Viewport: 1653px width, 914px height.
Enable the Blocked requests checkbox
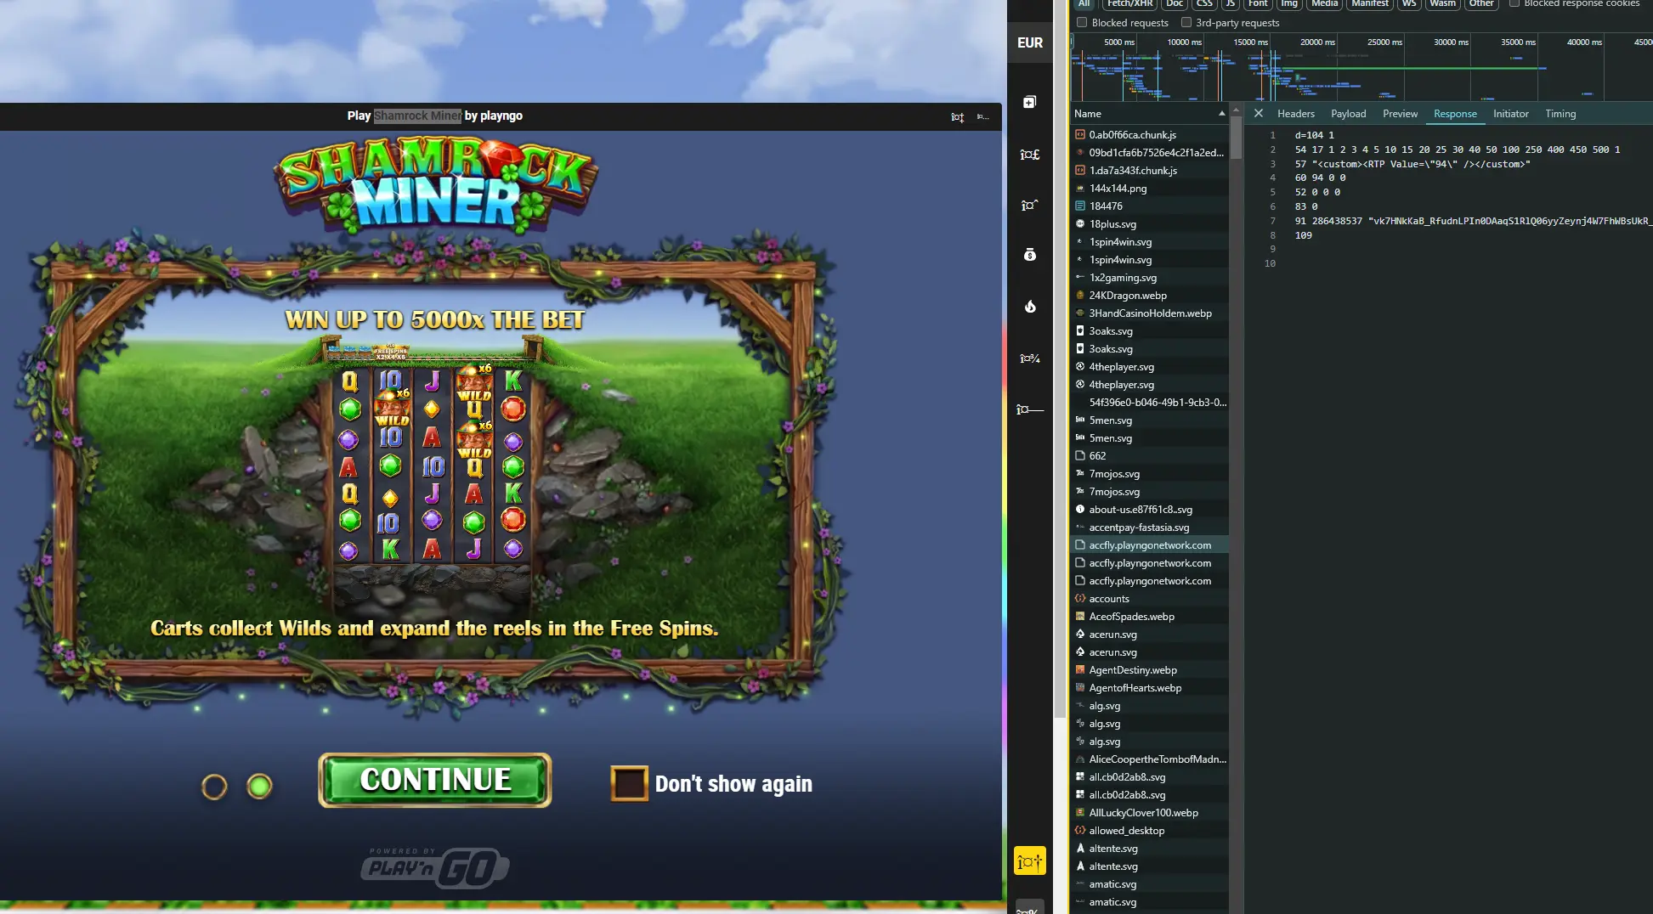click(x=1082, y=23)
